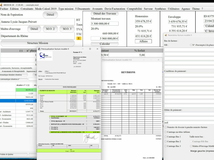The height and width of the screenshot is (160, 214).
Task: Close the Prévisualisation facture modèle 9 window
Action: (97, 49)
